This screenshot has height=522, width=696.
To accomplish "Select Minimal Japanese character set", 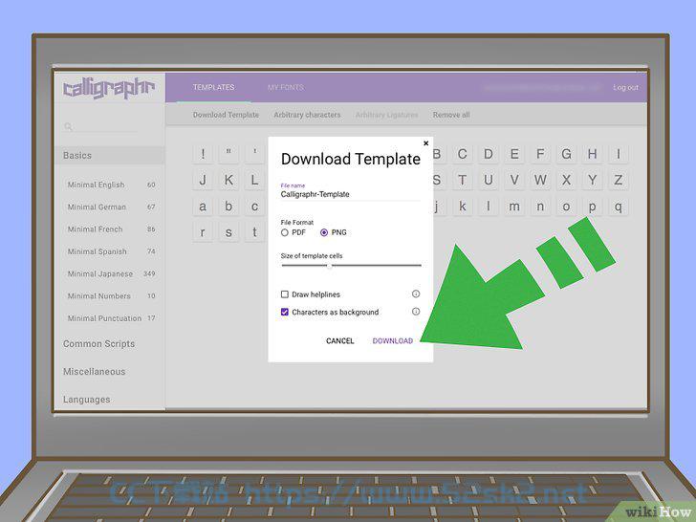I will click(x=112, y=273).
